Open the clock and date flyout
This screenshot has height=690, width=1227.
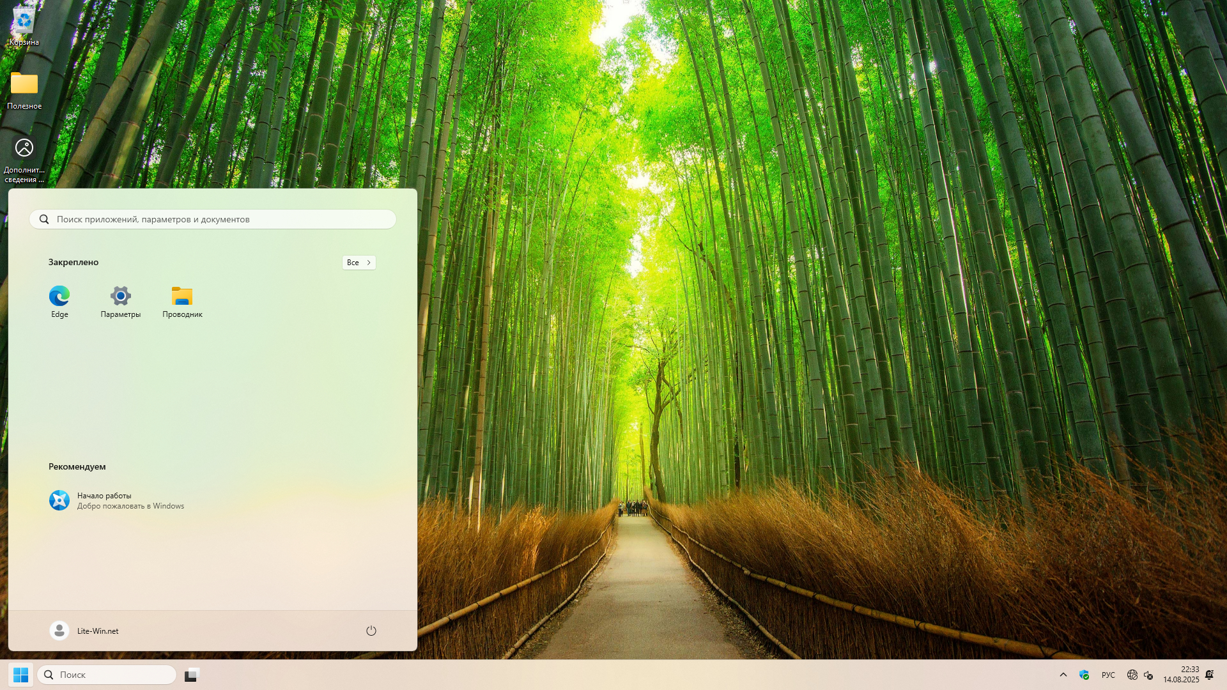(1181, 675)
